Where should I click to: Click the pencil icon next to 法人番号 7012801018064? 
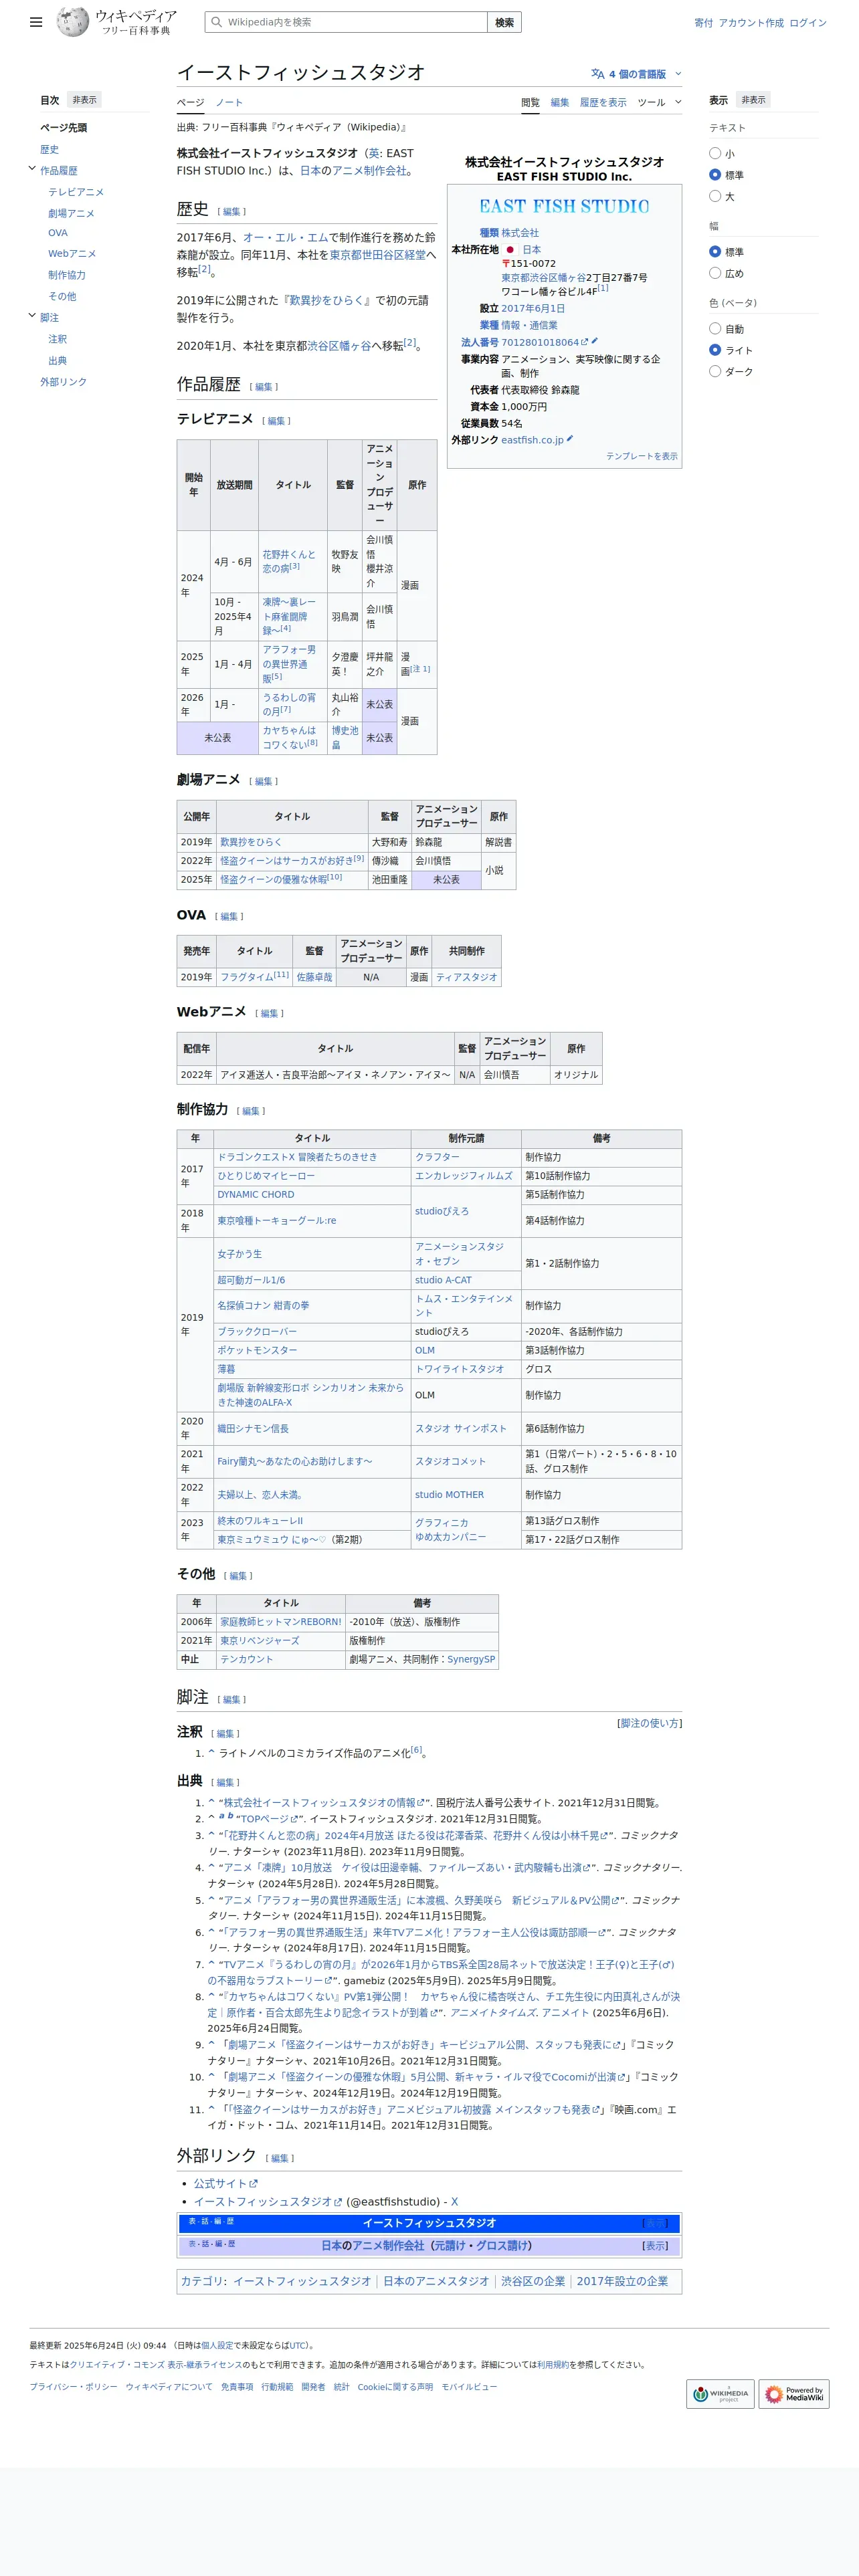click(x=595, y=341)
